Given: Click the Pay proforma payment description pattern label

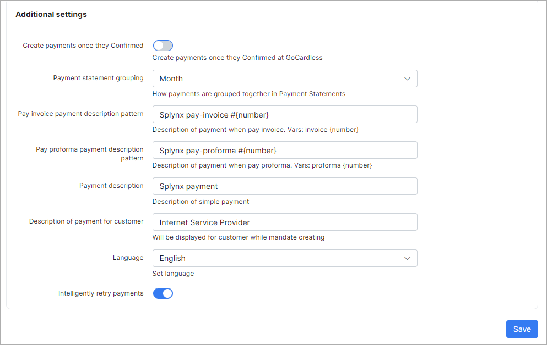Looking at the screenshot, I should coord(89,154).
